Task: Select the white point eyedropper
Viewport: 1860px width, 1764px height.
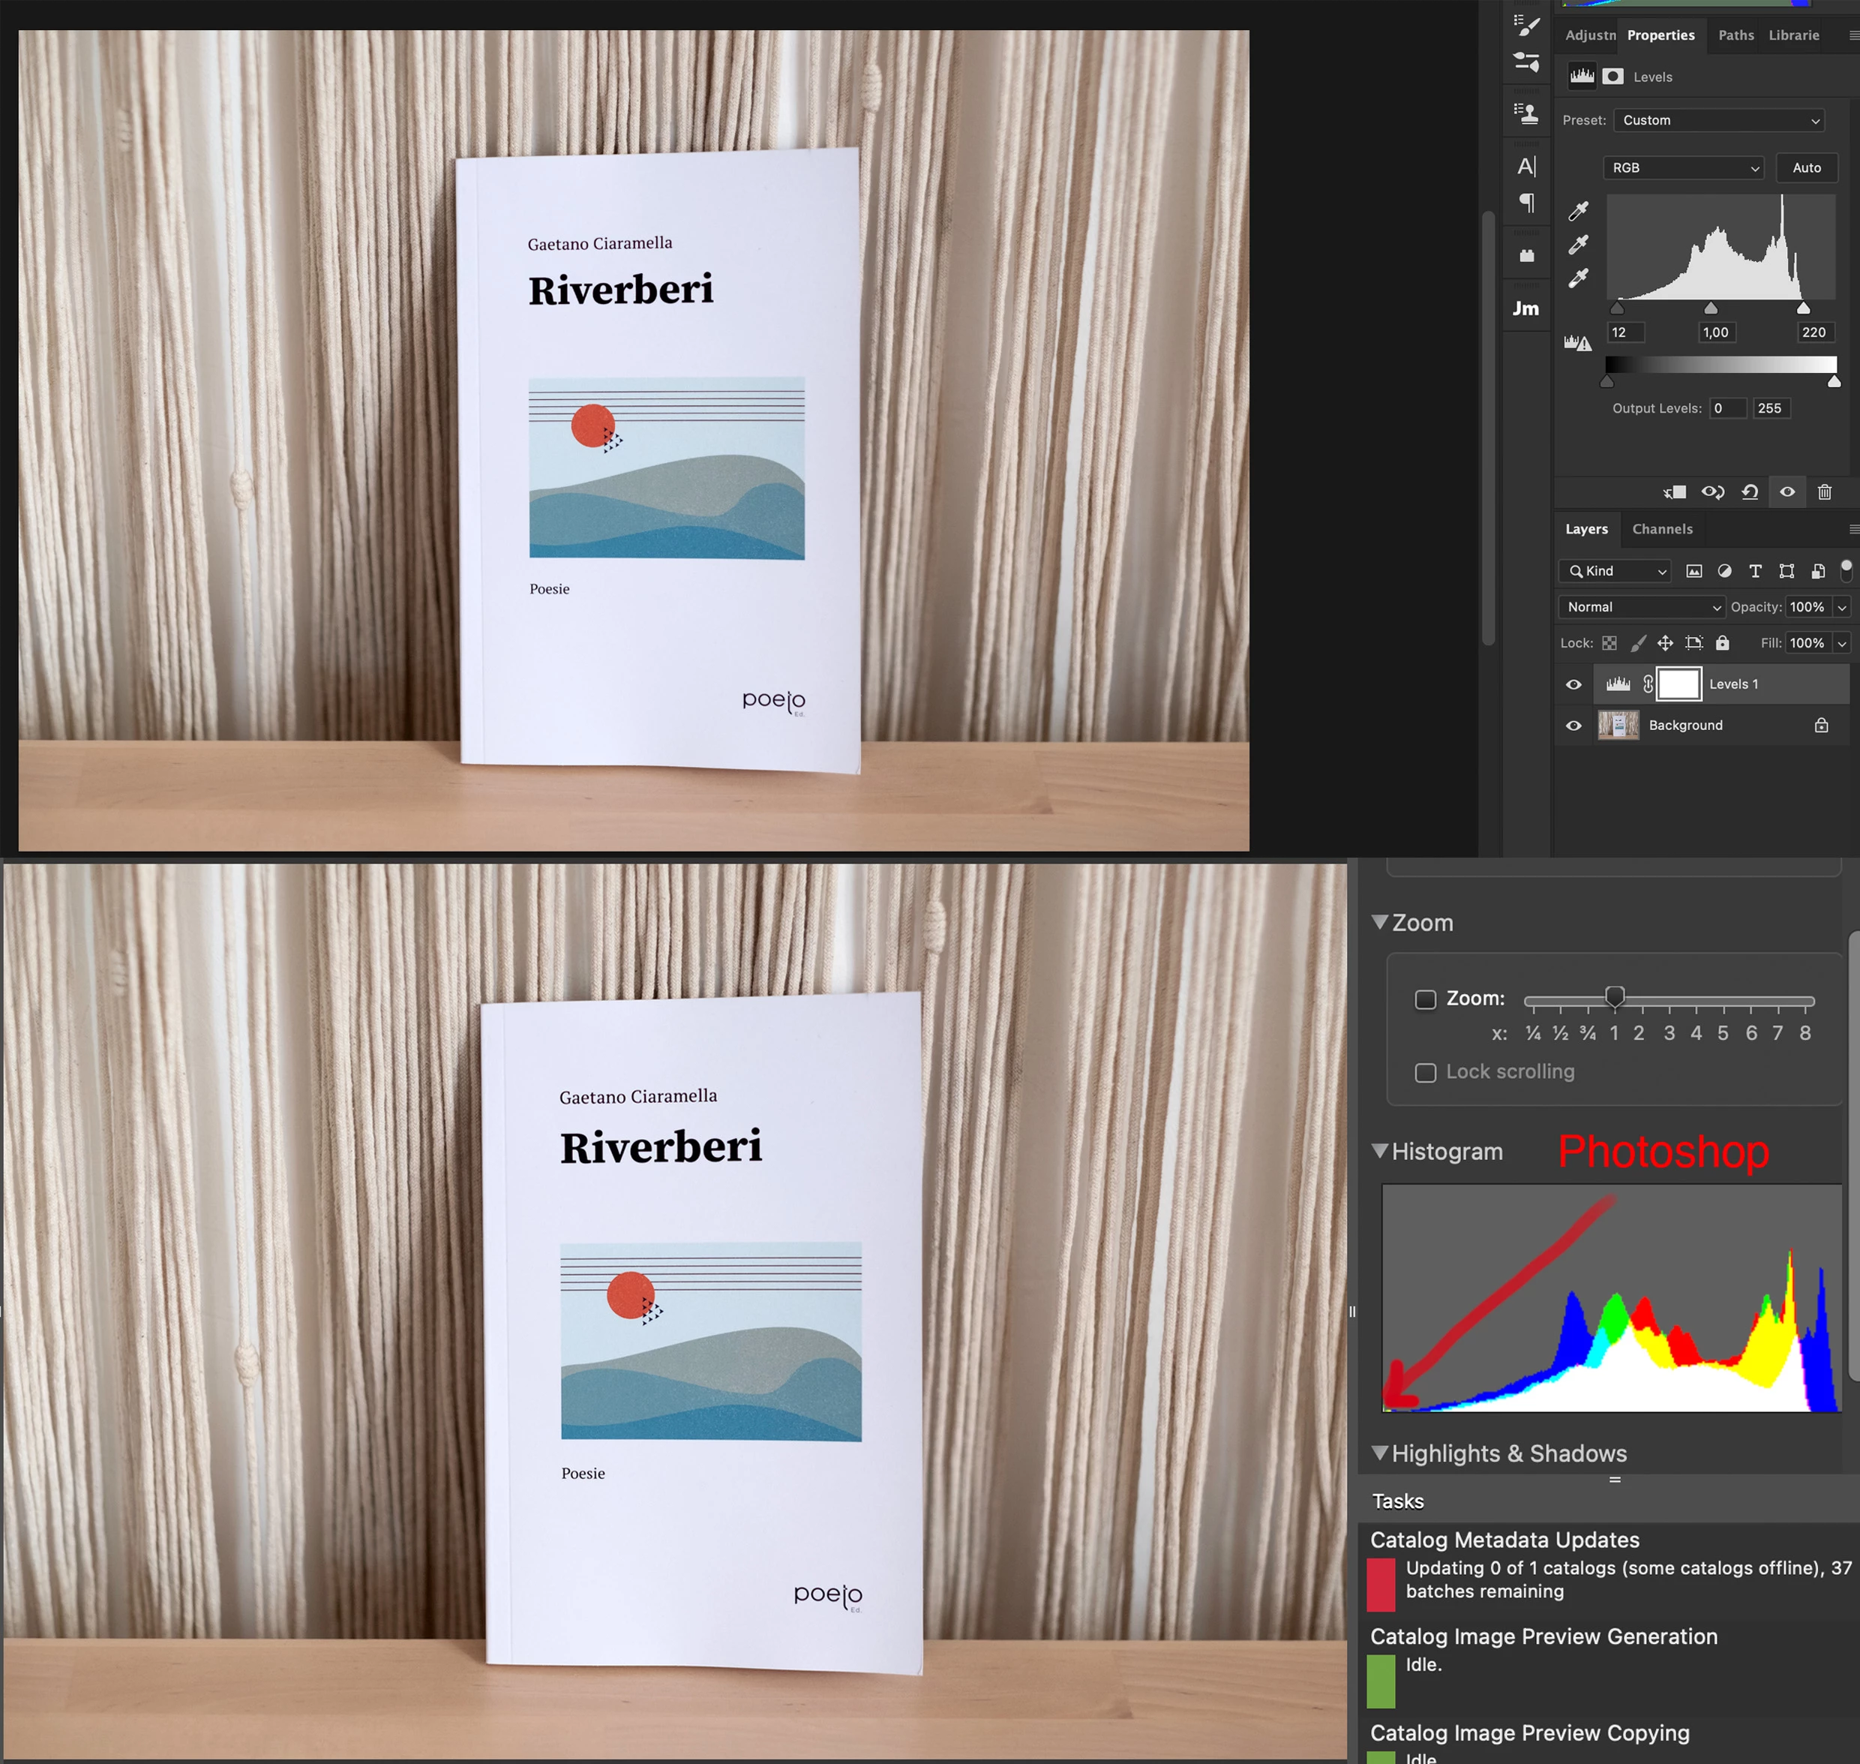Action: 1578,279
